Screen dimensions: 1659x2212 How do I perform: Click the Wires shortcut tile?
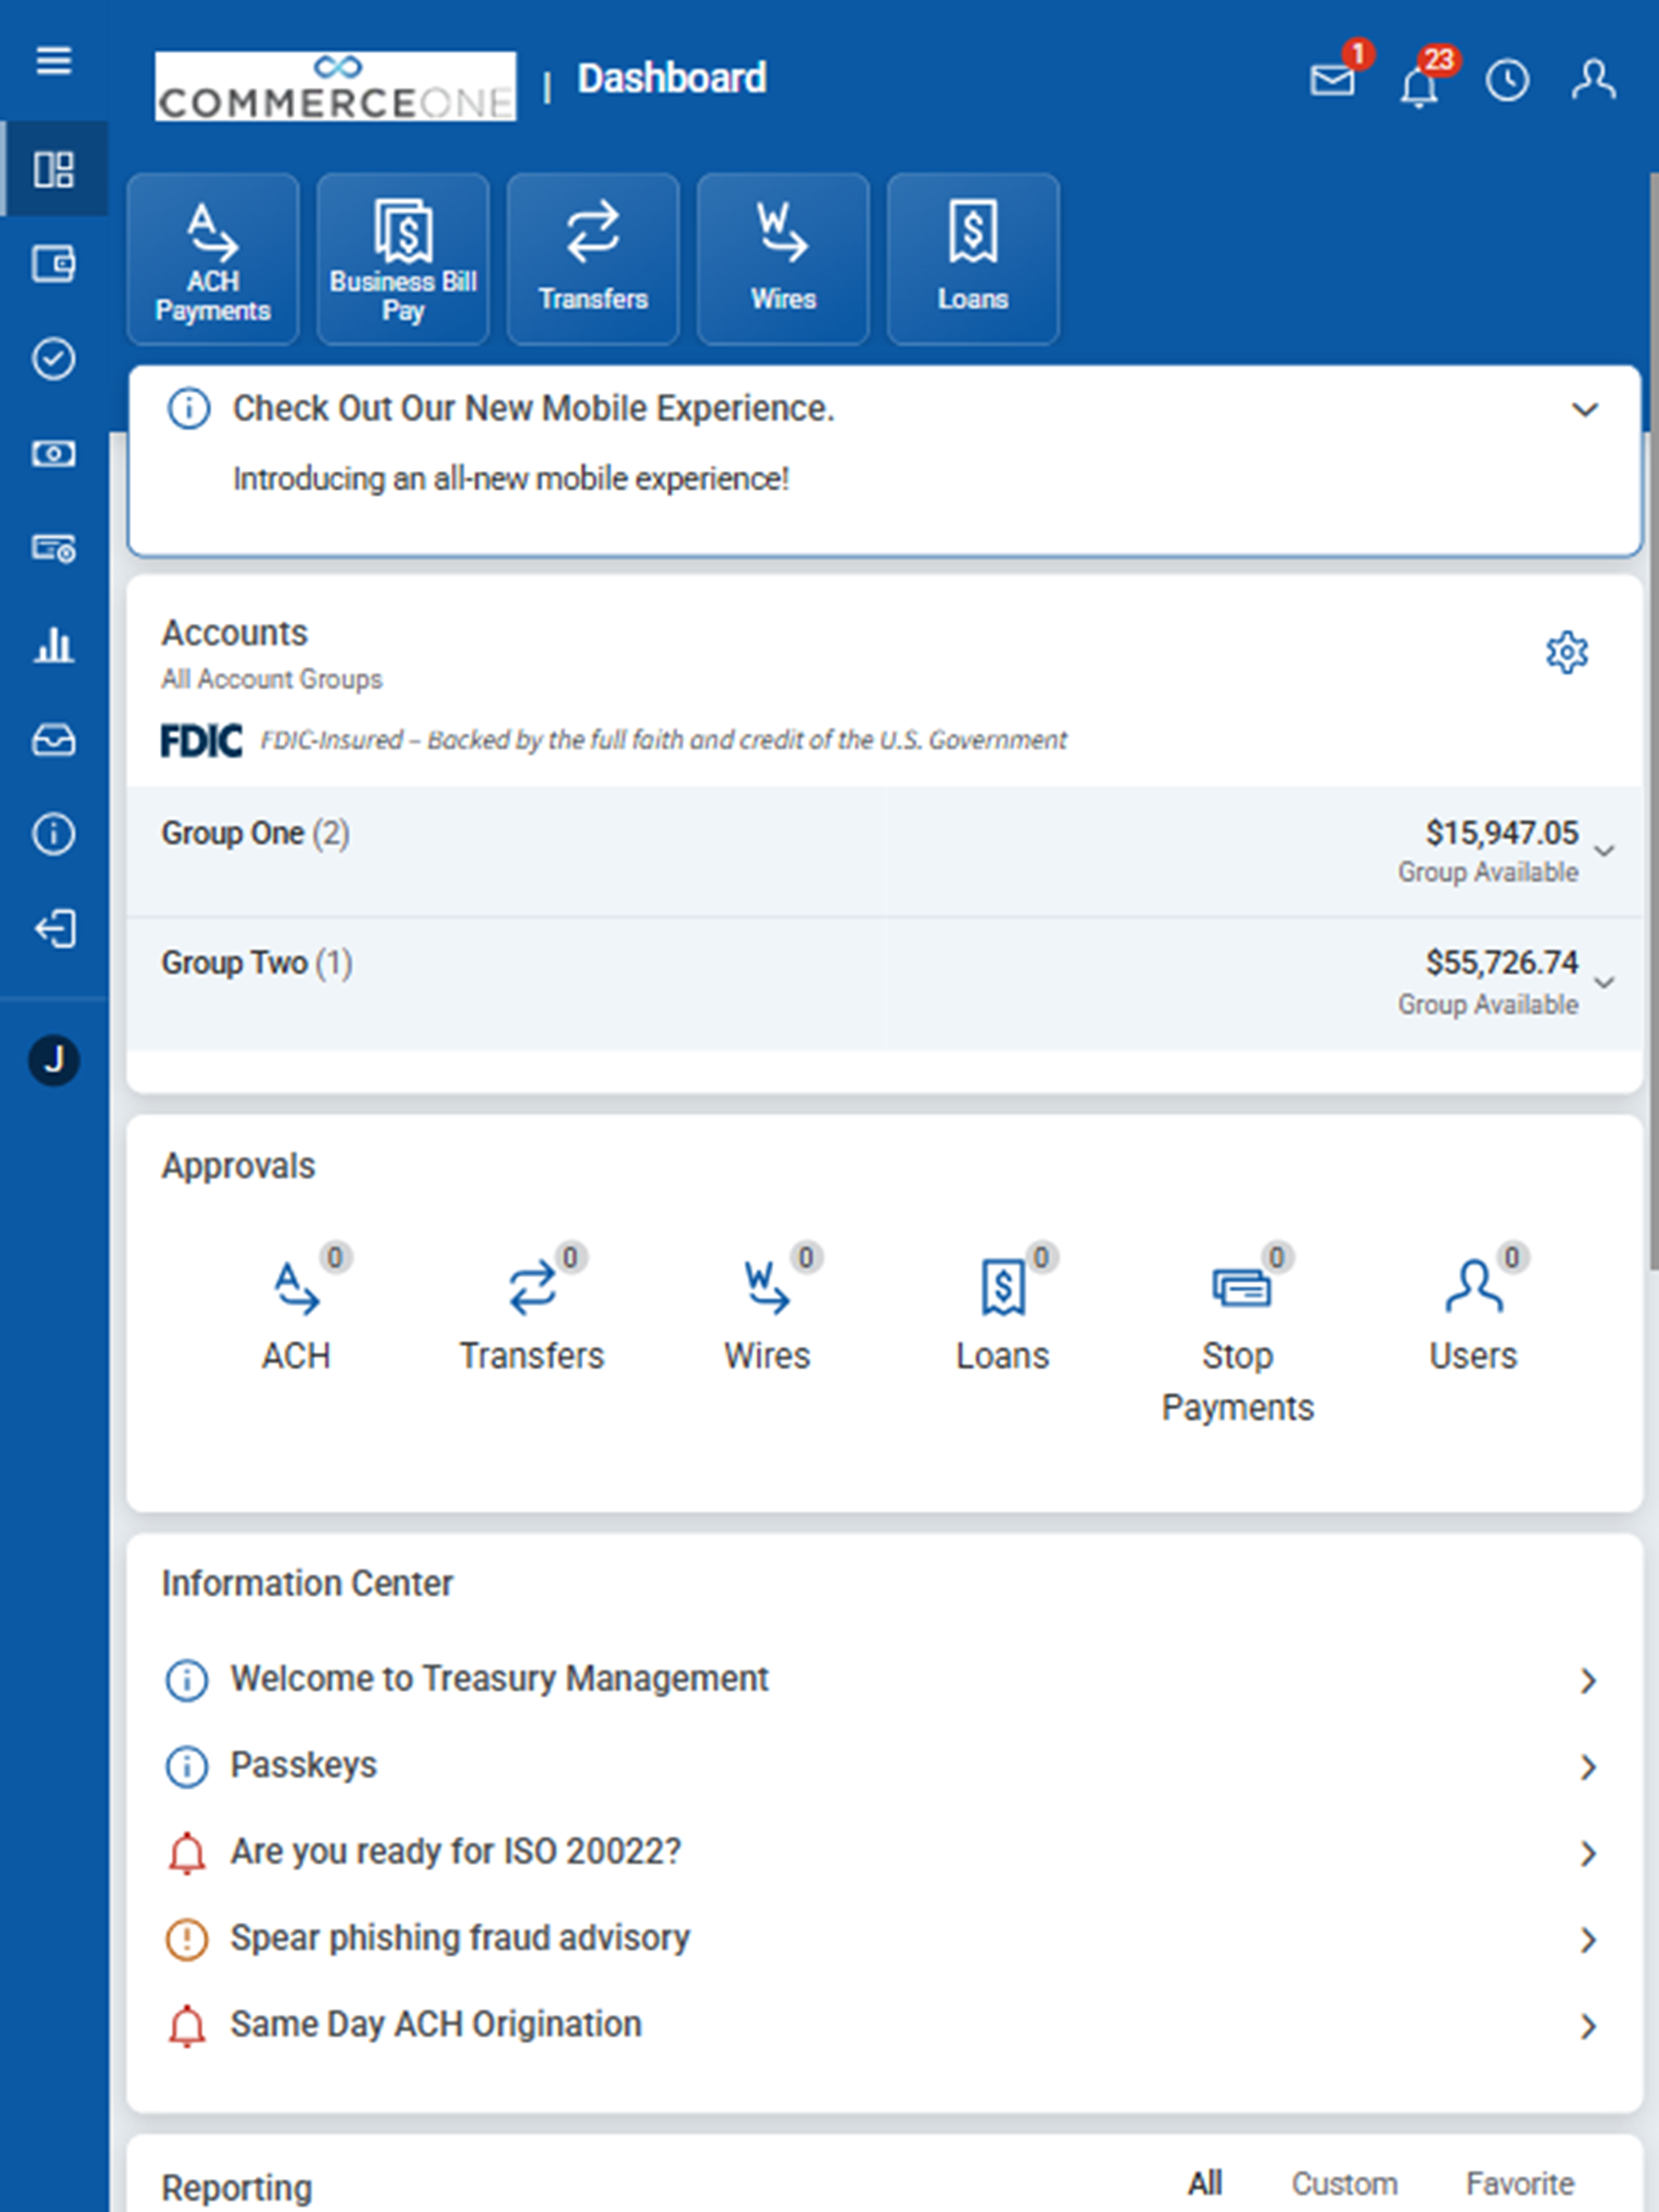783,259
